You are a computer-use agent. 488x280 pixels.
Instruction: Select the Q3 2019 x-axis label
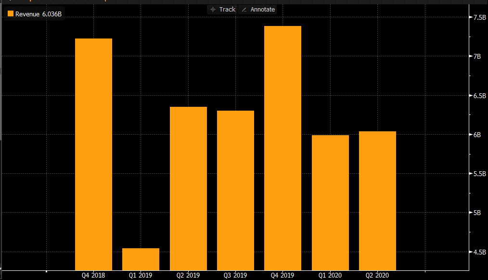click(x=235, y=276)
